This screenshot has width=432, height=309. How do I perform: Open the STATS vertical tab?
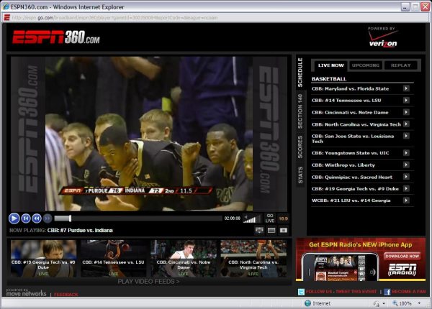coord(300,175)
